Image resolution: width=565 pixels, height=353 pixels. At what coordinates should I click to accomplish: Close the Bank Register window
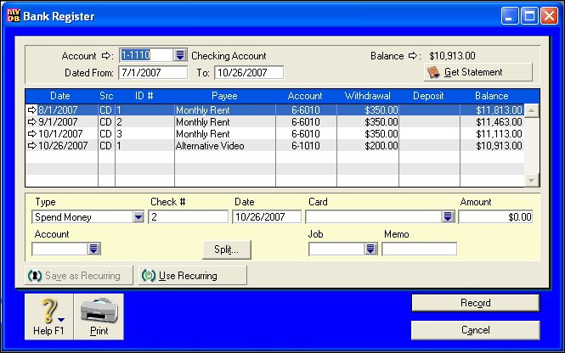(x=549, y=16)
